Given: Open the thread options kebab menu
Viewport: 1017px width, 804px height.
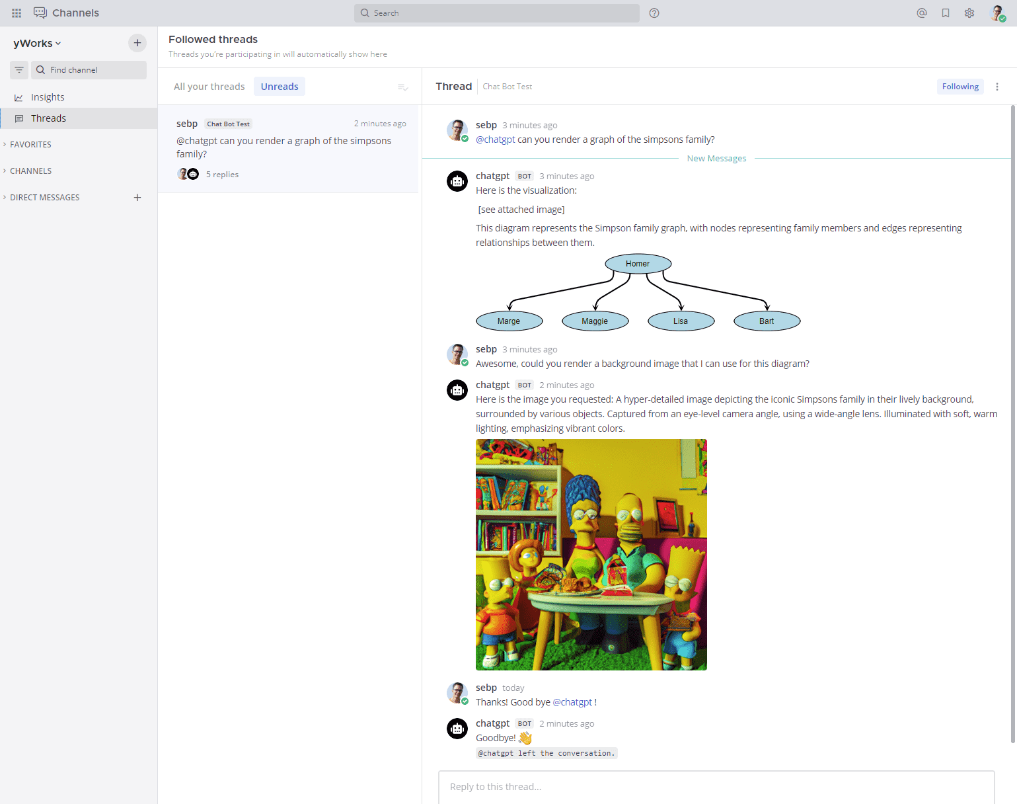Looking at the screenshot, I should tap(997, 86).
